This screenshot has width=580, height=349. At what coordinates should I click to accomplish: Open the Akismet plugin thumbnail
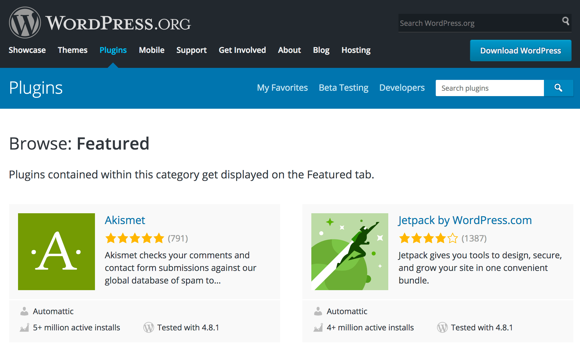click(56, 252)
